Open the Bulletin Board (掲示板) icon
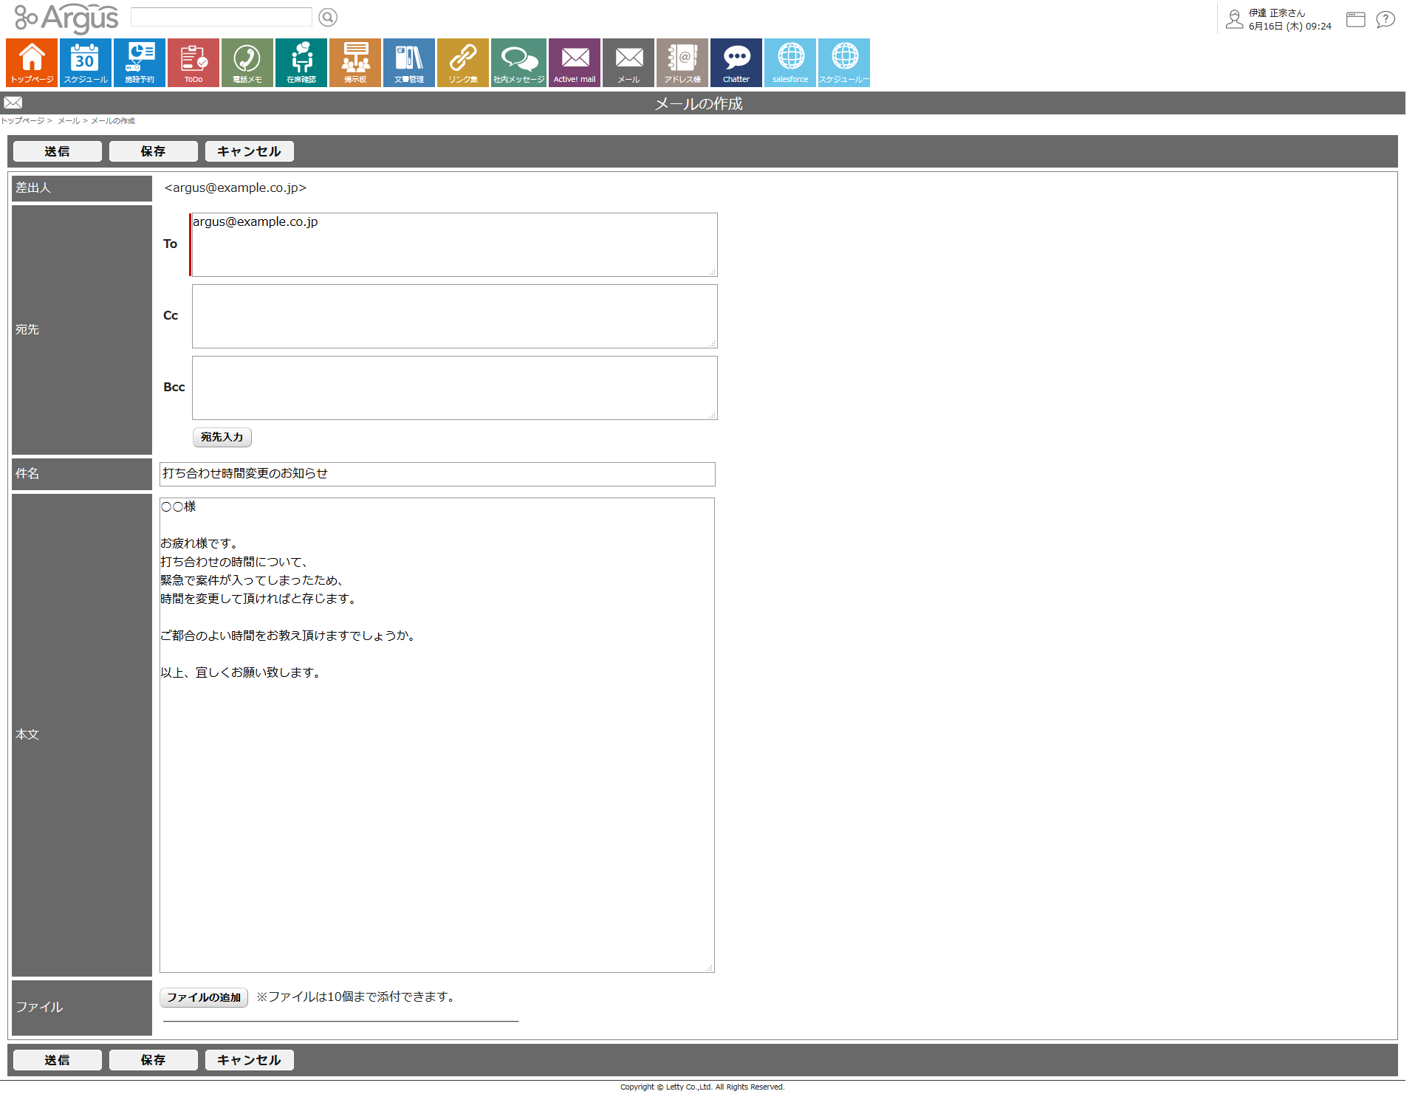This screenshot has width=1418, height=1094. pos(355,63)
